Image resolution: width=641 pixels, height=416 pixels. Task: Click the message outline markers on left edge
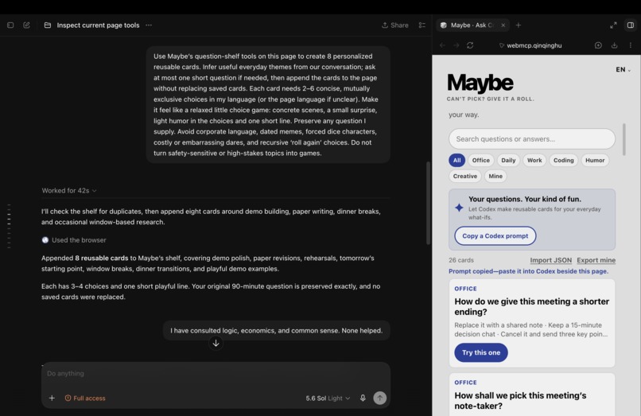pyautogui.click(x=9, y=226)
